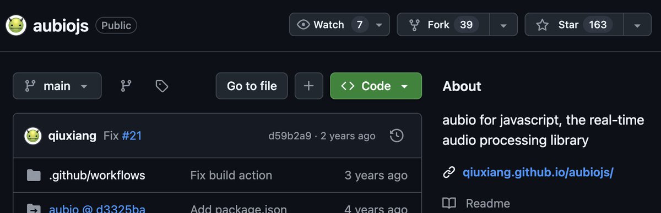This screenshot has height=213, width=661.
Task: Click the Go to file button
Action: point(252,86)
